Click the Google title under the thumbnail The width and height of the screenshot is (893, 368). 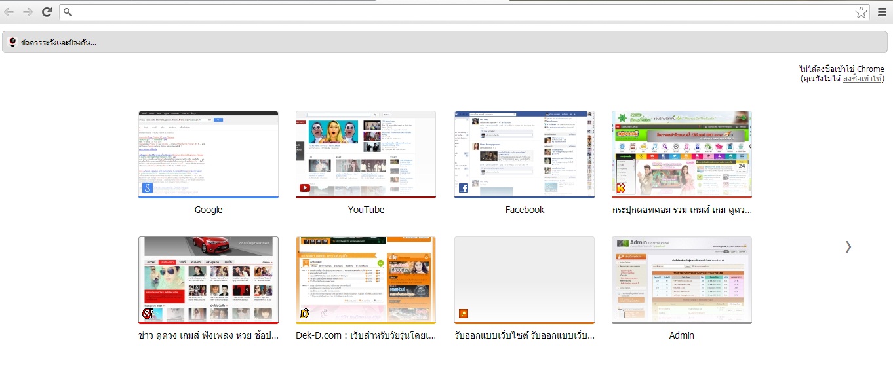click(208, 210)
